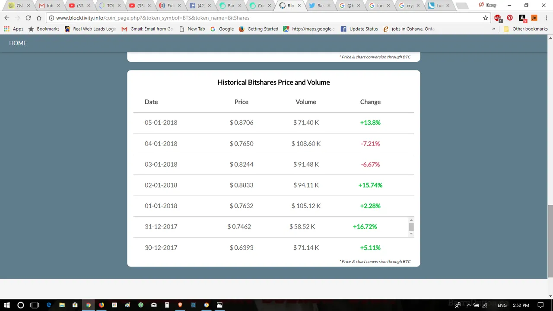Open the orange JX extension icon
The image size is (553, 311).
tap(534, 18)
